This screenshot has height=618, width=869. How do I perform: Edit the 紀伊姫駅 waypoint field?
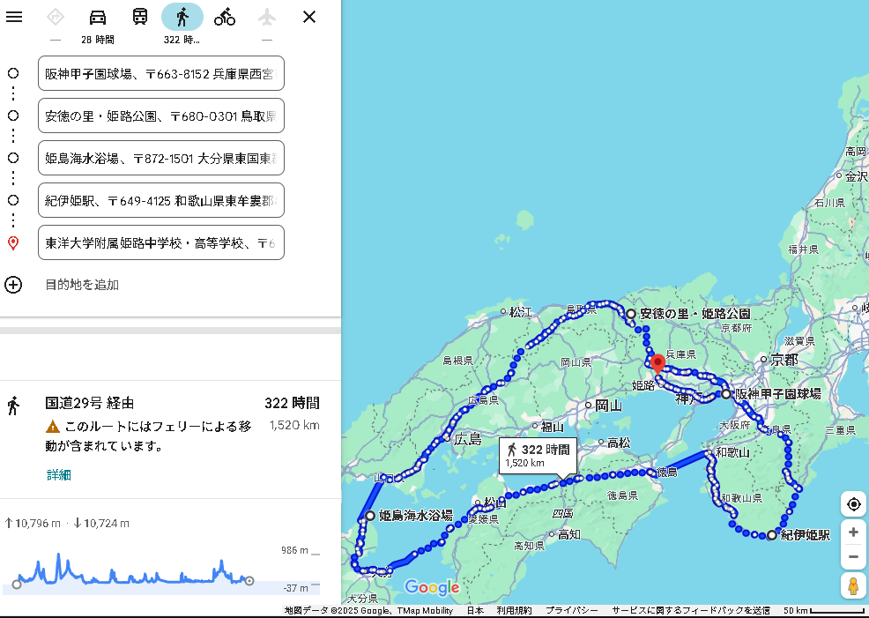[x=160, y=200]
